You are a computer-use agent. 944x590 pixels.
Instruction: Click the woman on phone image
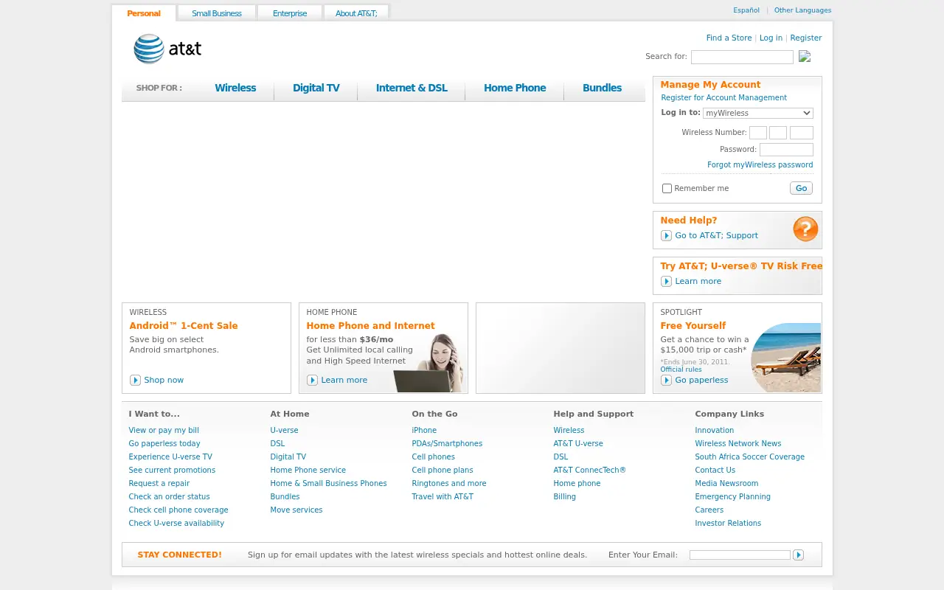(x=431, y=363)
